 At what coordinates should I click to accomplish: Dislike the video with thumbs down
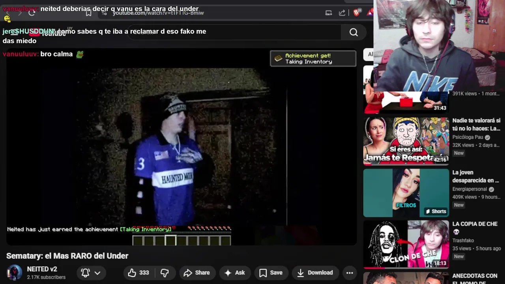165,273
